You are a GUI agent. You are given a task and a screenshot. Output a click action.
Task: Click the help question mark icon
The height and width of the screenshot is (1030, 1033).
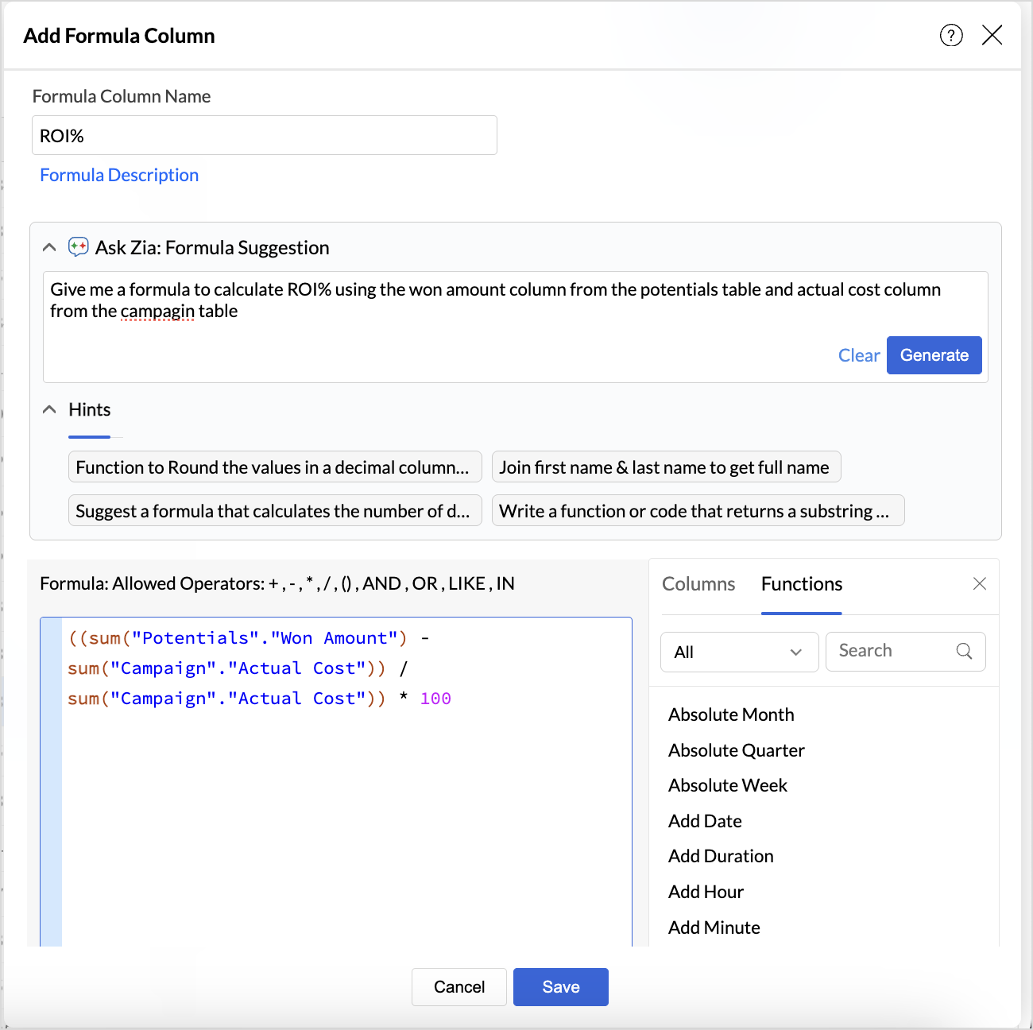(x=951, y=35)
